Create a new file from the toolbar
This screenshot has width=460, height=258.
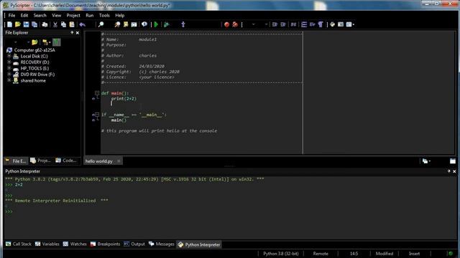pos(9,24)
